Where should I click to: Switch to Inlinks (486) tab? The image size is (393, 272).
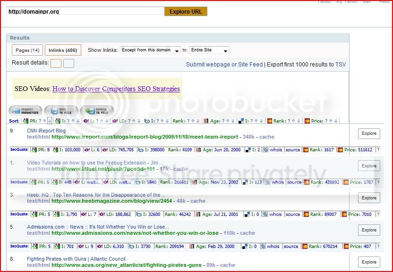(x=63, y=50)
